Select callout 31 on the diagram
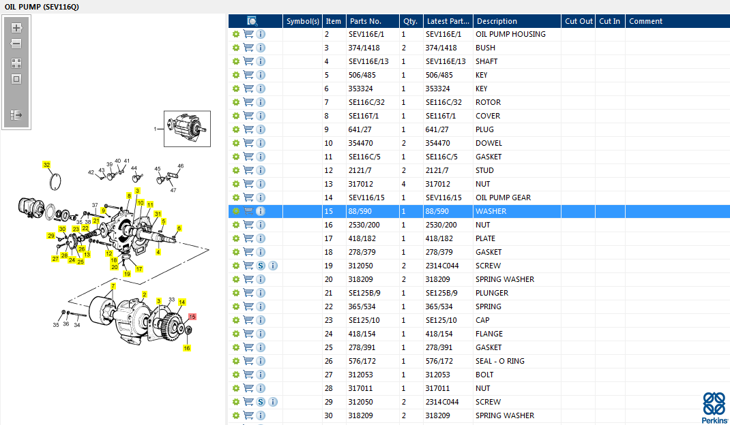Screen dimensions: 730x425 158,214
